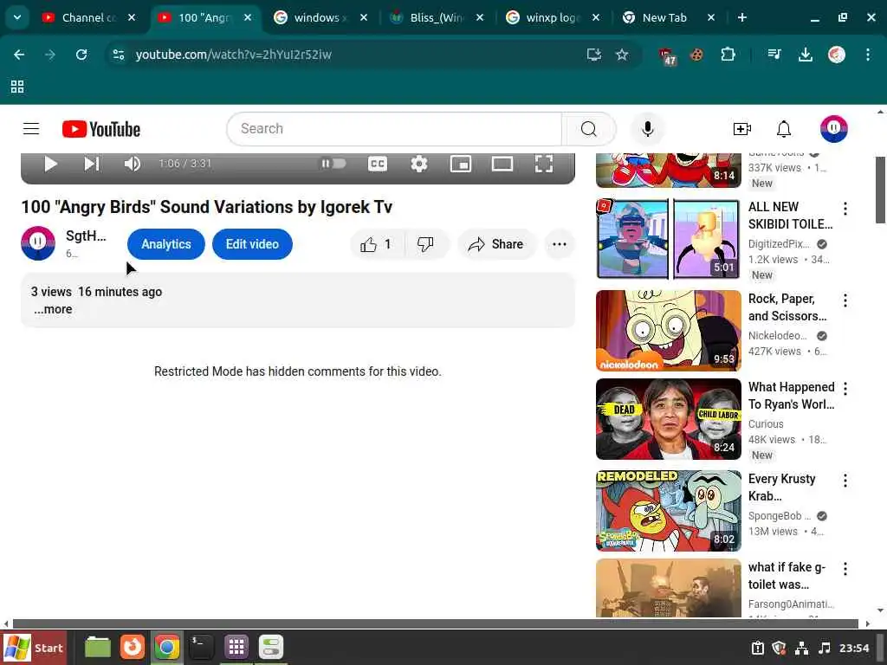887x665 pixels.
Task: Open Every Krusty Krab video title
Action: click(781, 487)
